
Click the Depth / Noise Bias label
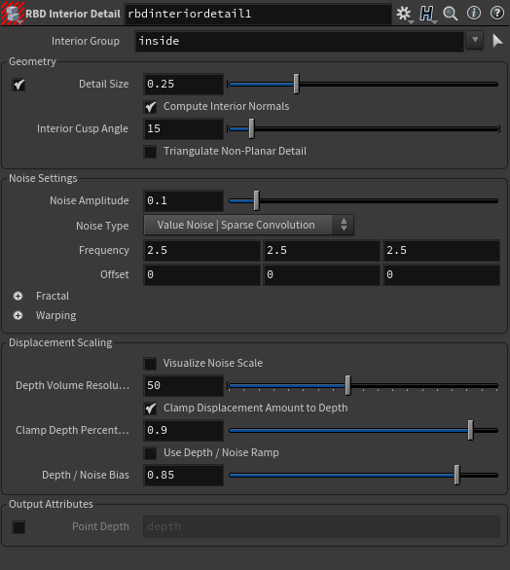(x=86, y=475)
